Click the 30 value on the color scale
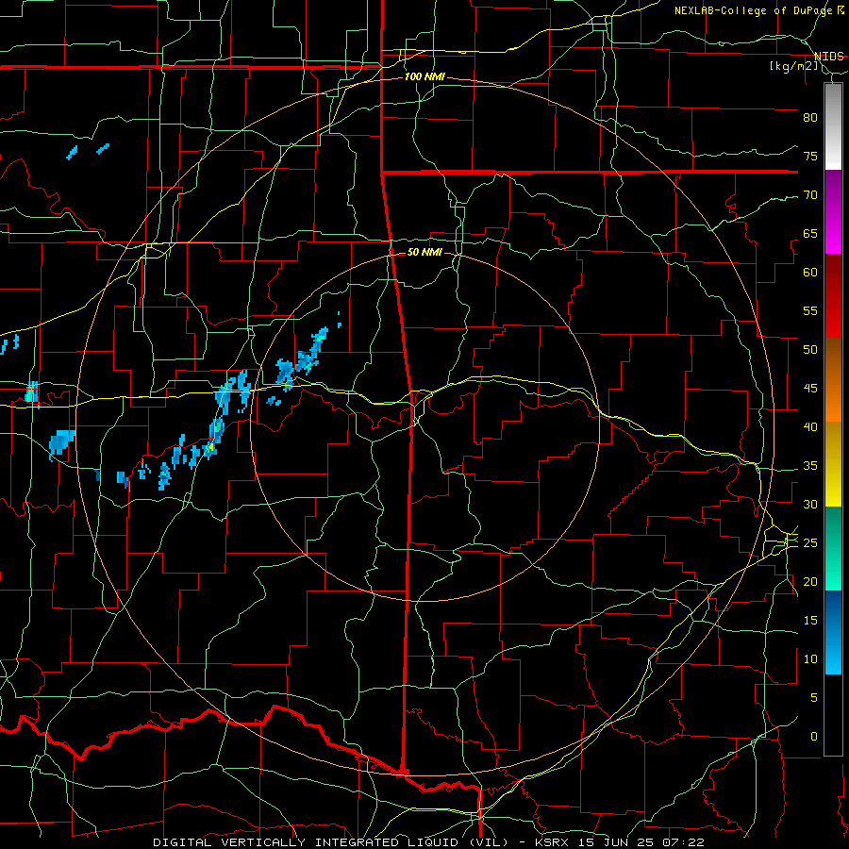849x849 pixels. click(810, 504)
